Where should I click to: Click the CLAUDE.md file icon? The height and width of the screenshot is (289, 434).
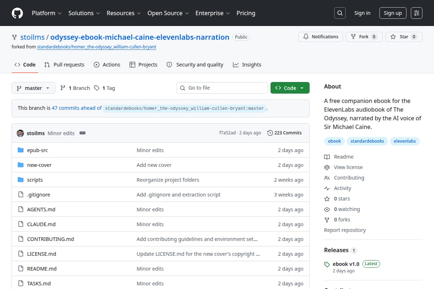(x=21, y=224)
